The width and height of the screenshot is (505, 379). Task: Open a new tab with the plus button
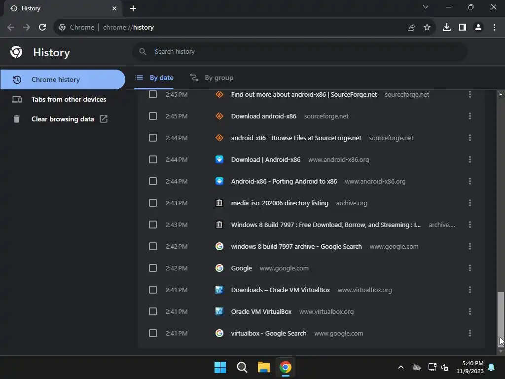coord(133,8)
